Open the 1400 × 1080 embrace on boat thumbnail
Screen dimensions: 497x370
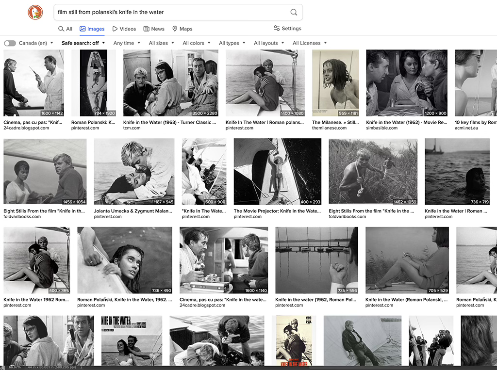pyautogui.click(x=265, y=83)
